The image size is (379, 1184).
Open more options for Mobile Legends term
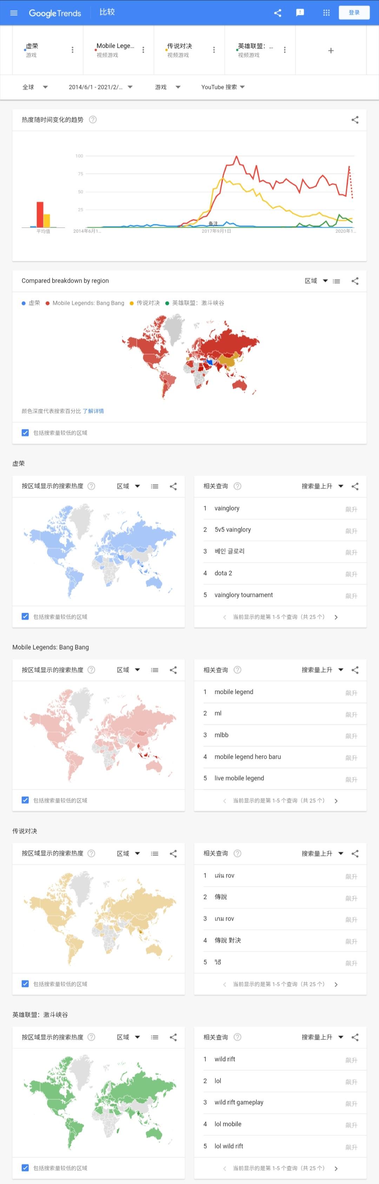(x=143, y=50)
